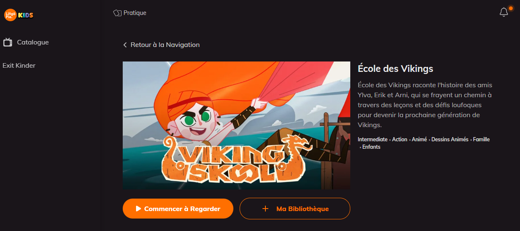Screen dimensions: 520x231
Task: Open the Pratique tab
Action: [x=130, y=13]
